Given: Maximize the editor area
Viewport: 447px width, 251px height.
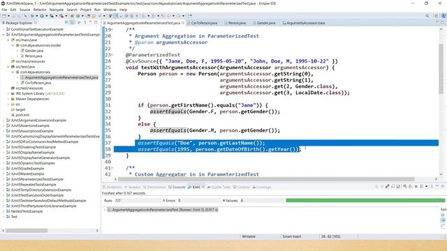Looking at the screenshot, I should pyautogui.click(x=443, y=22).
